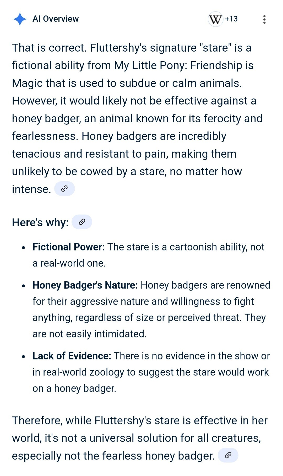Click the text "a real-world one."
This screenshot has height=476, width=283.
click(x=69, y=263)
